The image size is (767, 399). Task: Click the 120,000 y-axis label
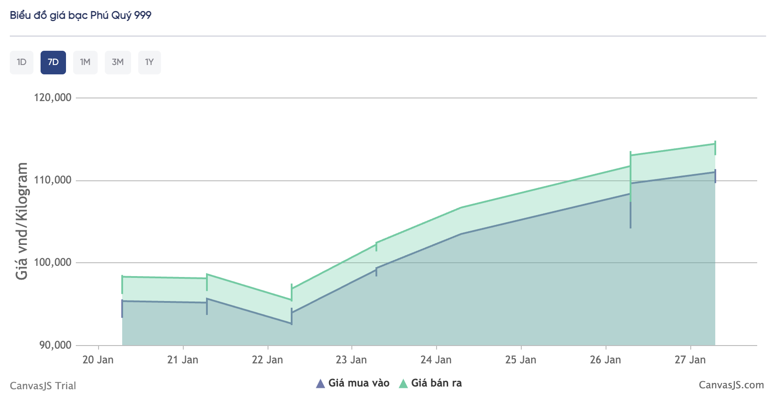tap(53, 98)
